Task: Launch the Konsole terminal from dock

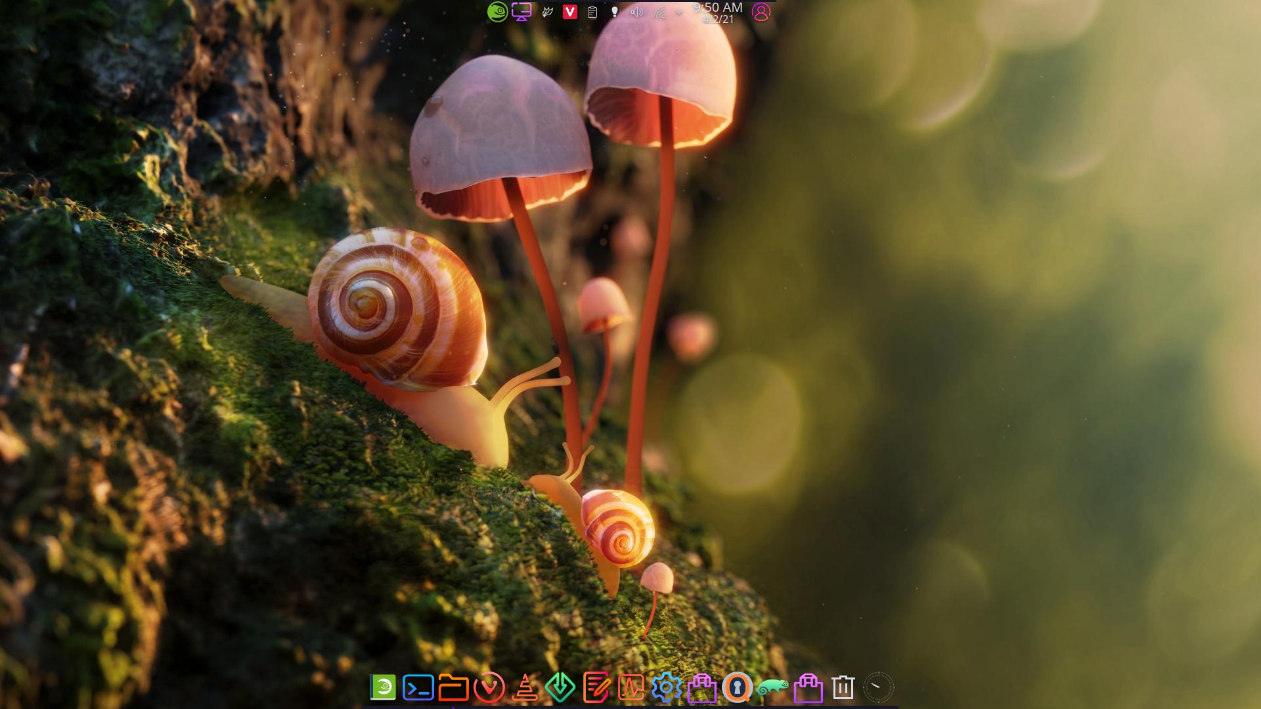Action: tap(418, 687)
